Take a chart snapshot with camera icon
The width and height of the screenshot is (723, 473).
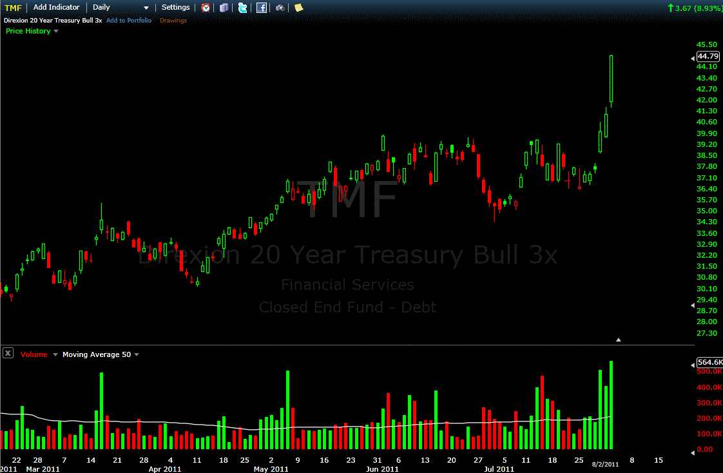[x=280, y=7]
